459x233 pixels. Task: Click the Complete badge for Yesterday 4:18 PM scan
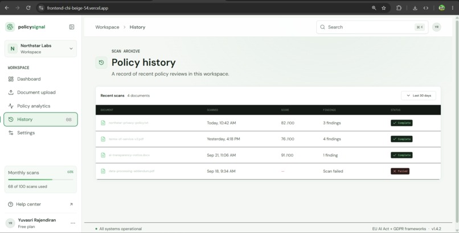[401, 139]
